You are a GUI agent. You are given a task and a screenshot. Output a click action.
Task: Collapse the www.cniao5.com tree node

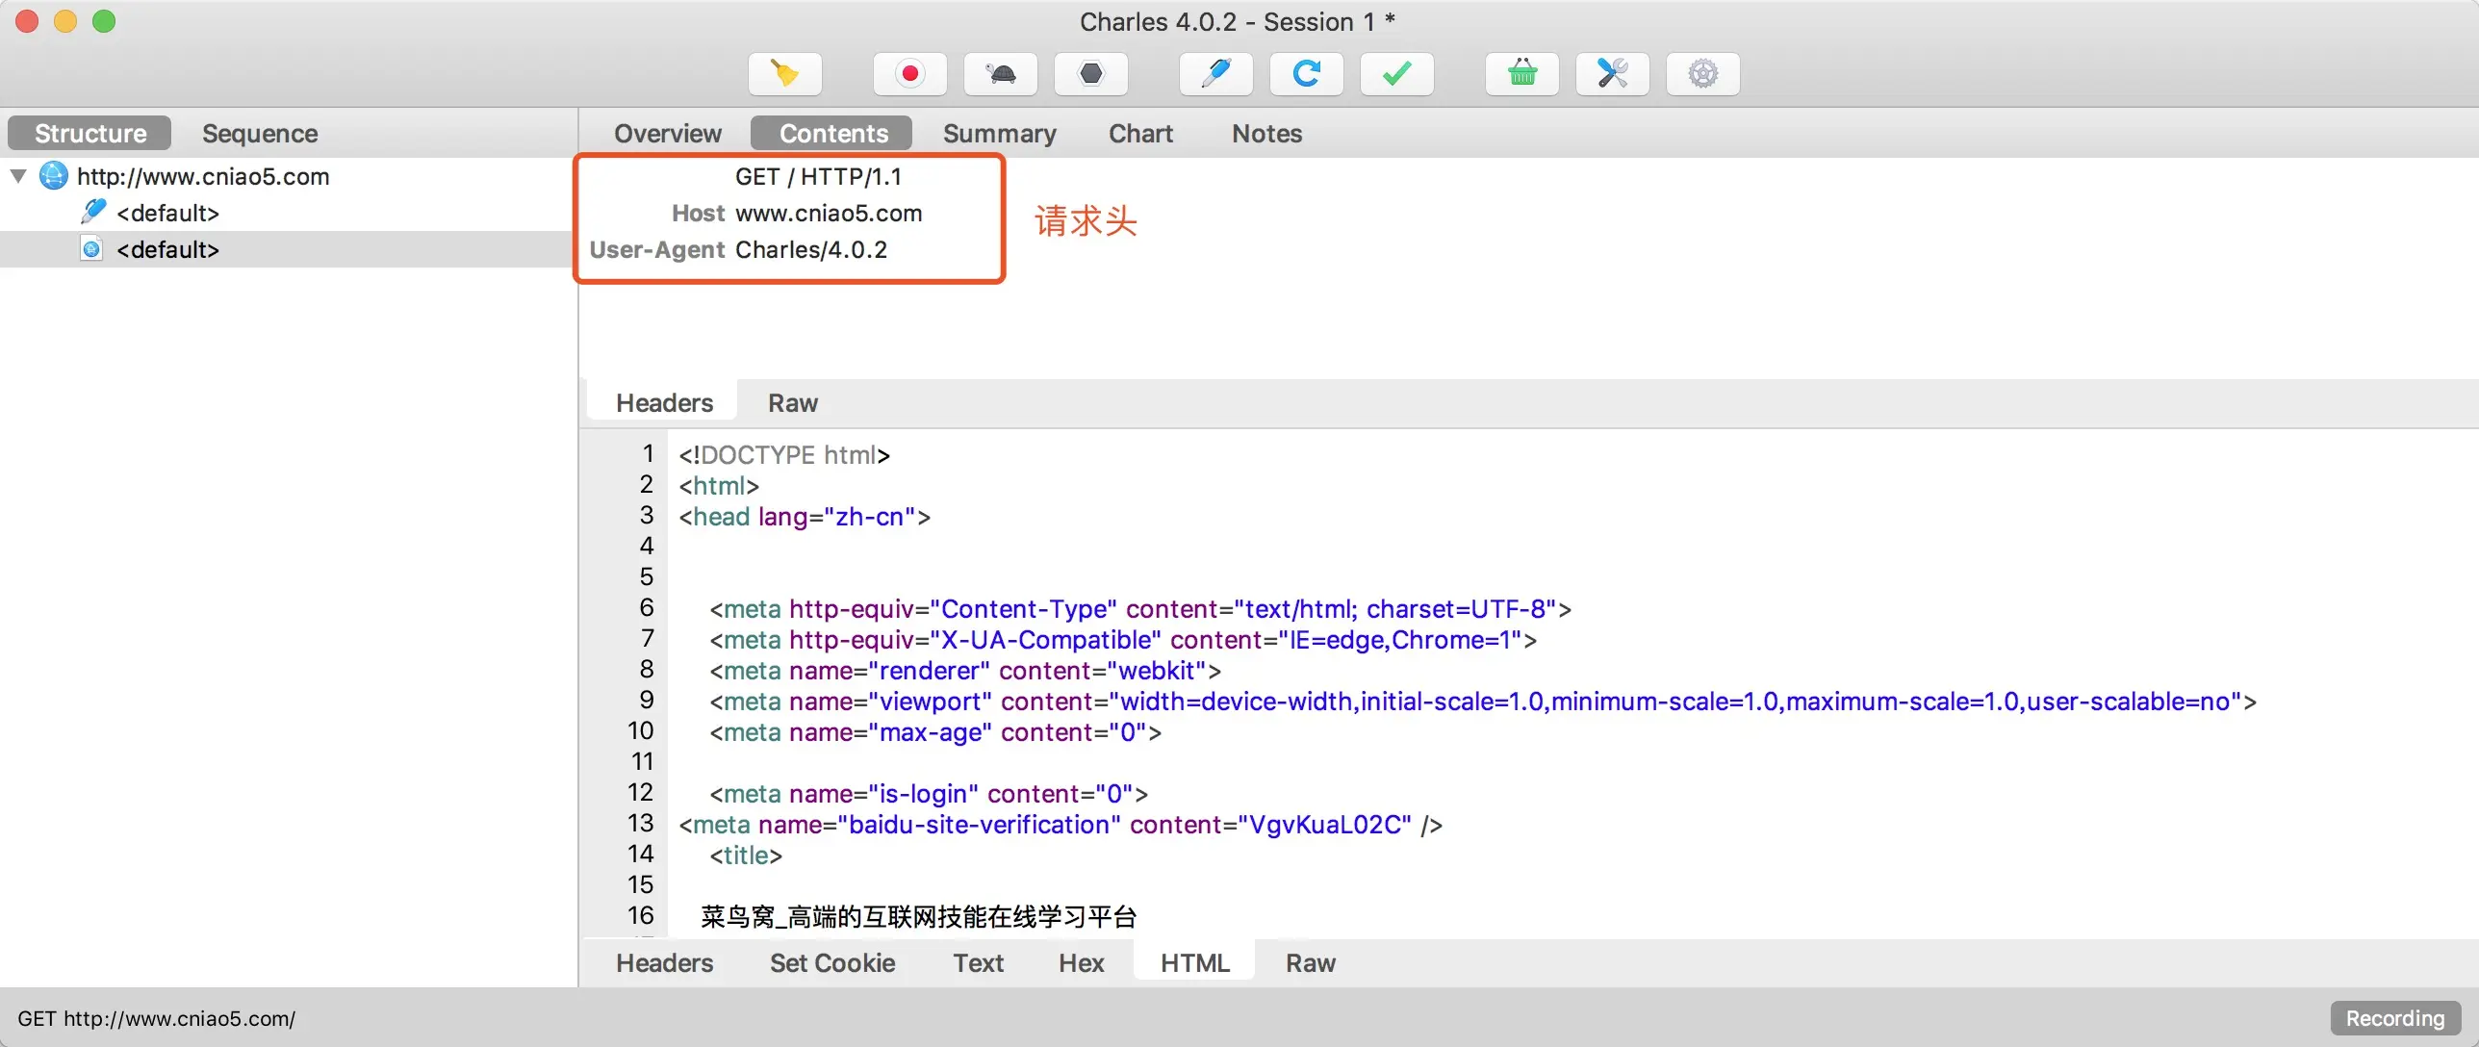(18, 176)
